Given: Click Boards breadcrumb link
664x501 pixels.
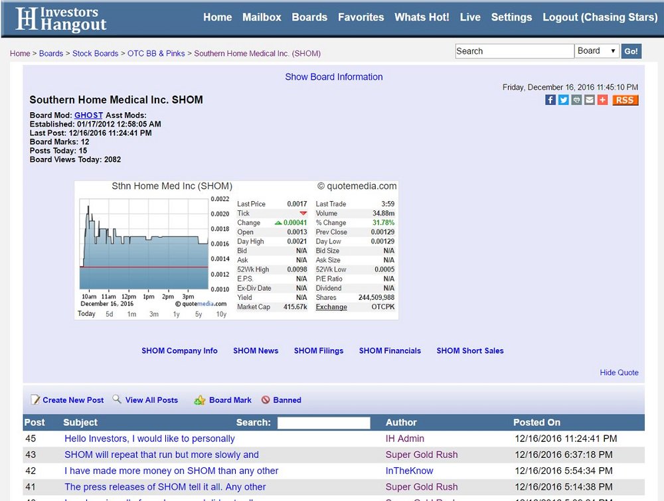Looking at the screenshot, I should 51,53.
